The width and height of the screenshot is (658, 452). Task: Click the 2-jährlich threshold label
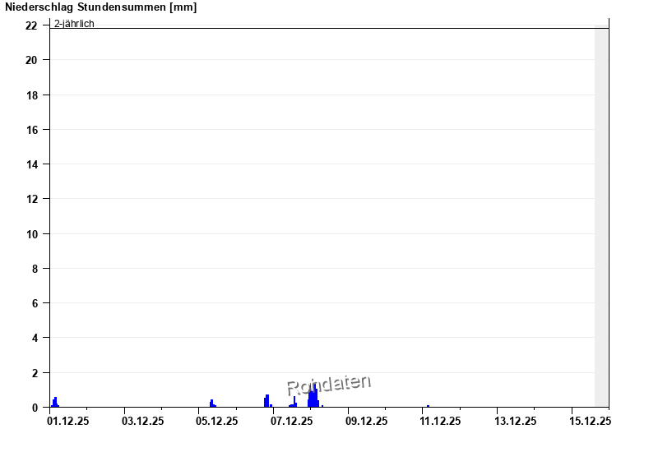74,23
